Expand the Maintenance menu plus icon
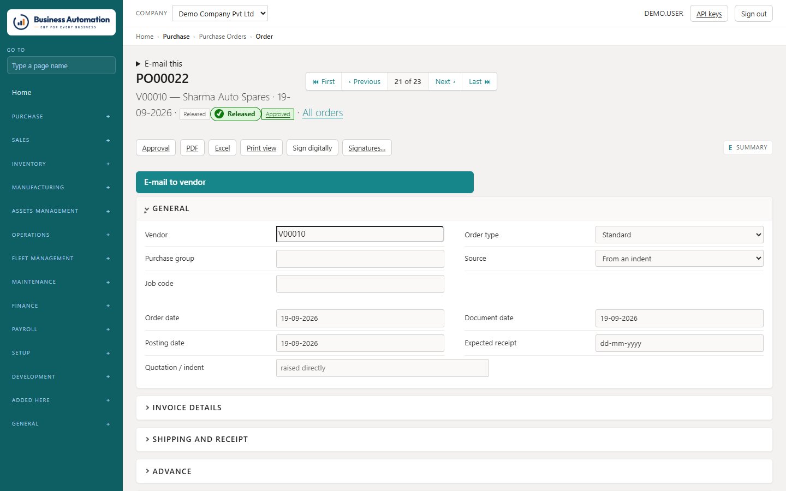 (x=108, y=282)
